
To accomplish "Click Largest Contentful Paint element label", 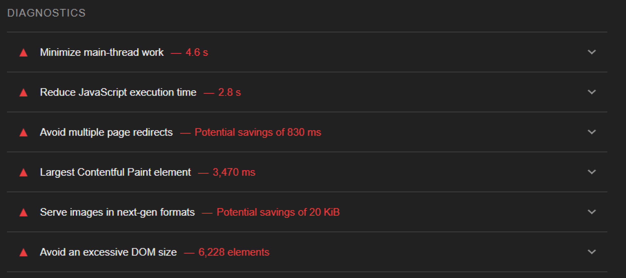I will (x=115, y=172).
